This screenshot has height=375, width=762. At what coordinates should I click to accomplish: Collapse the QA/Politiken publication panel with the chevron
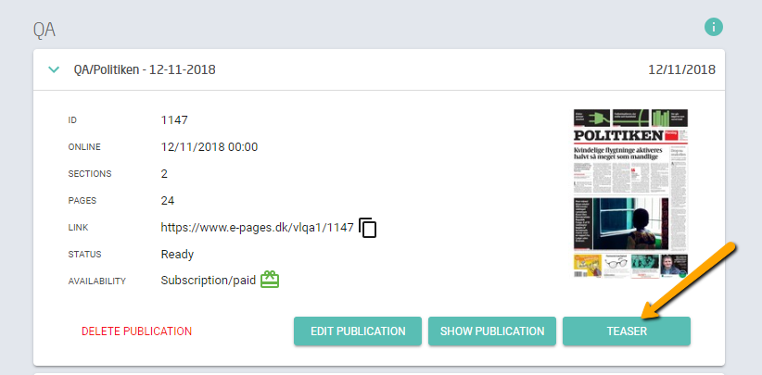54,69
